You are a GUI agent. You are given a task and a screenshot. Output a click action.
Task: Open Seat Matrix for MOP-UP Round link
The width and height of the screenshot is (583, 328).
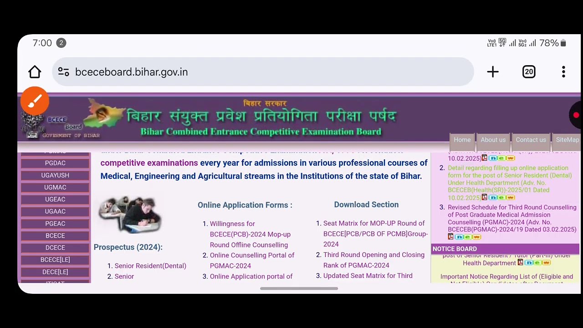click(375, 234)
